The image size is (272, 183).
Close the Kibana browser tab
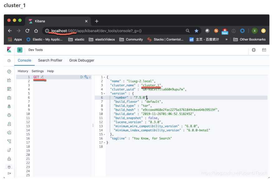click(x=86, y=21)
